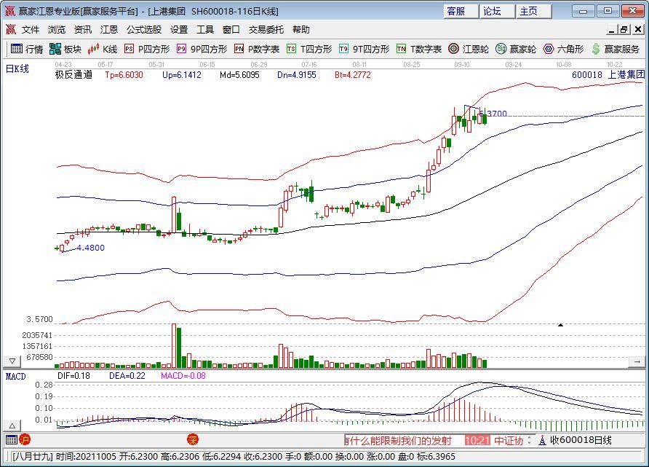Click the MACD indicator label
Image resolution: width=649 pixels, height=467 pixels.
point(16,376)
